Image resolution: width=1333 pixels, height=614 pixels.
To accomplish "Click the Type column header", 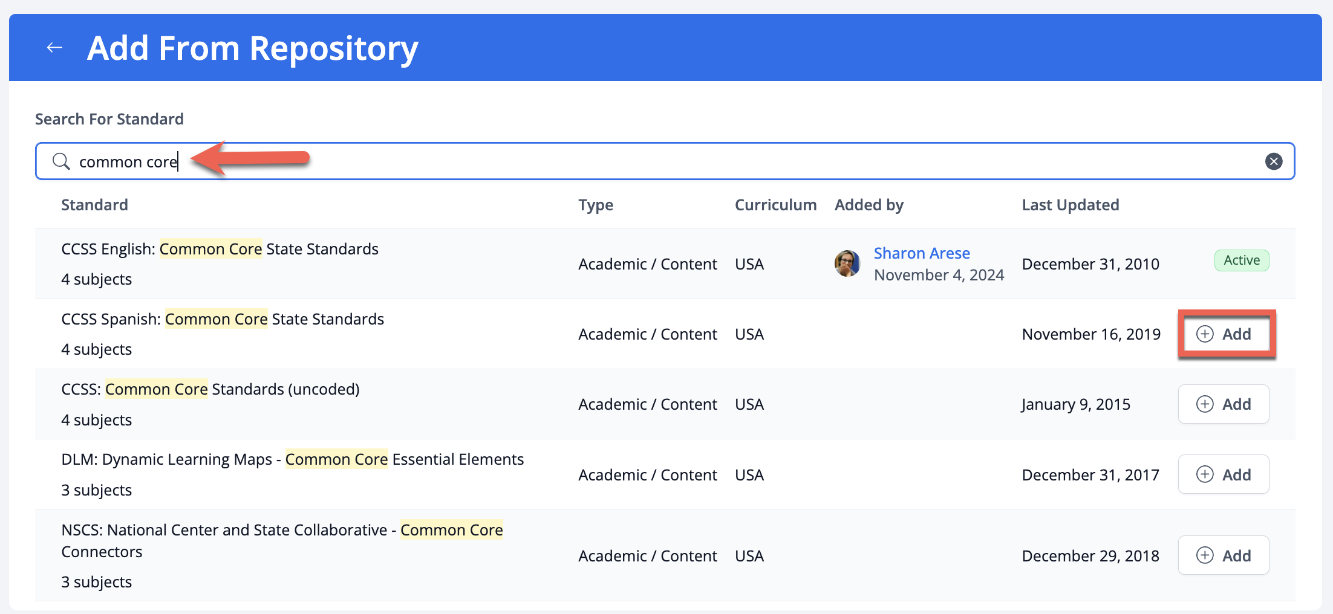I will (x=595, y=205).
